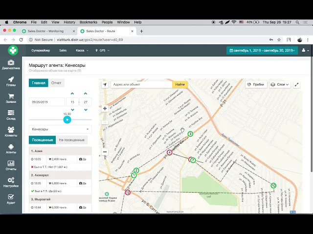Open visit entry 2. Акмарал
Screen dimensions: 313x234
pos(60,175)
